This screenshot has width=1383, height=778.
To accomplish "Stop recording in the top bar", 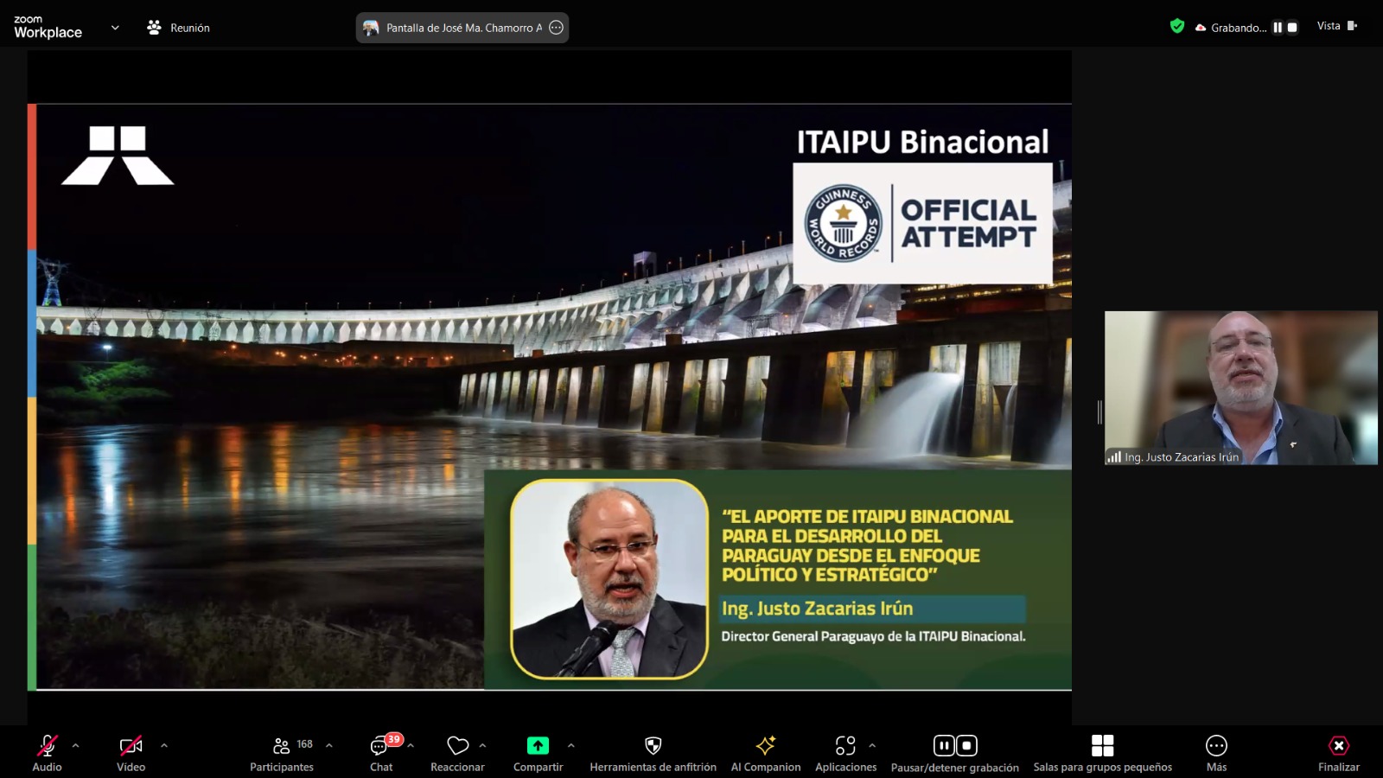I will pyautogui.click(x=1292, y=28).
